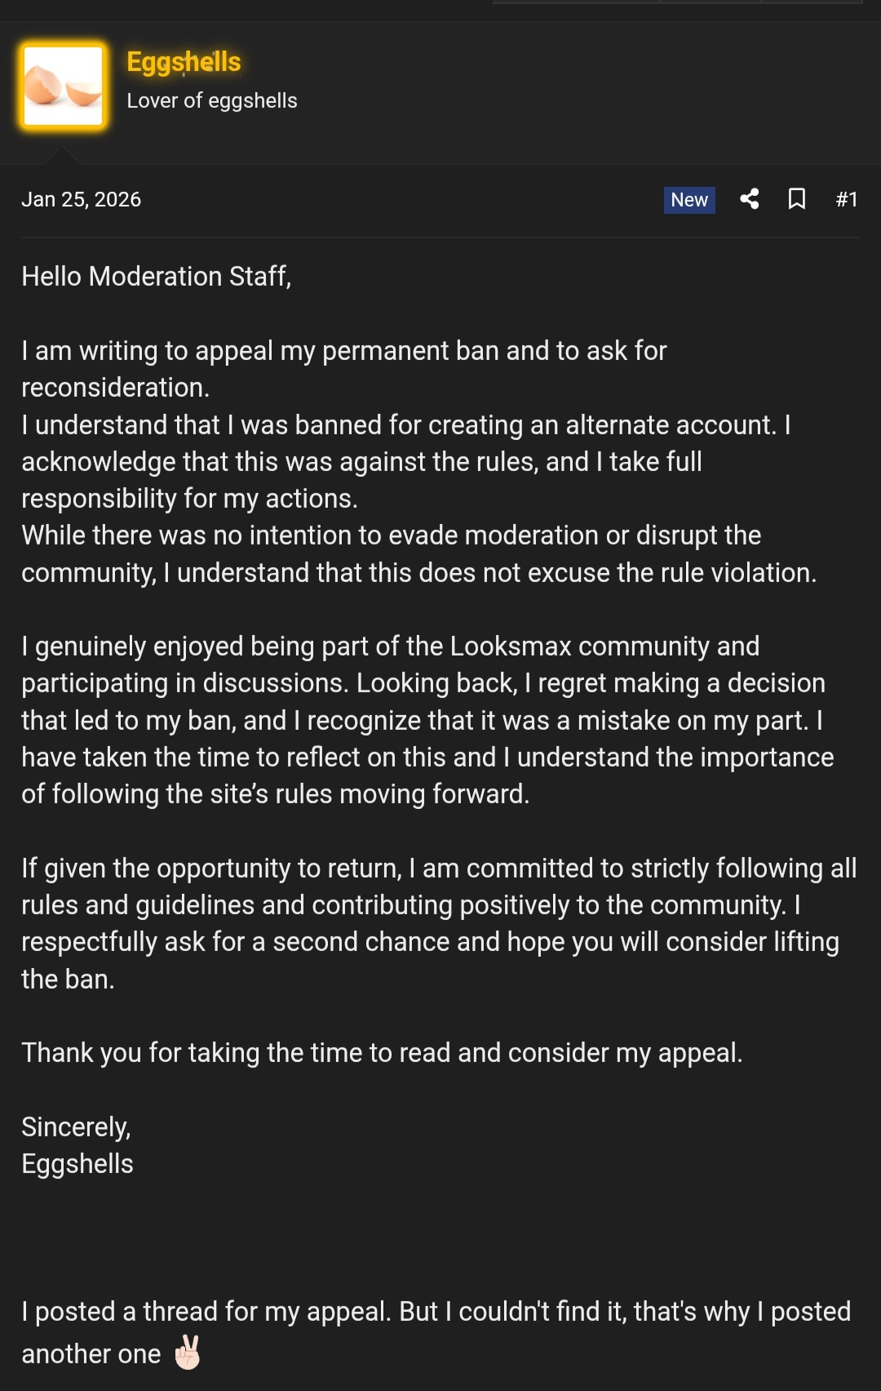The width and height of the screenshot is (881, 1391).
Task: Click the "I am writing to appeal" sentence
Action: (343, 351)
